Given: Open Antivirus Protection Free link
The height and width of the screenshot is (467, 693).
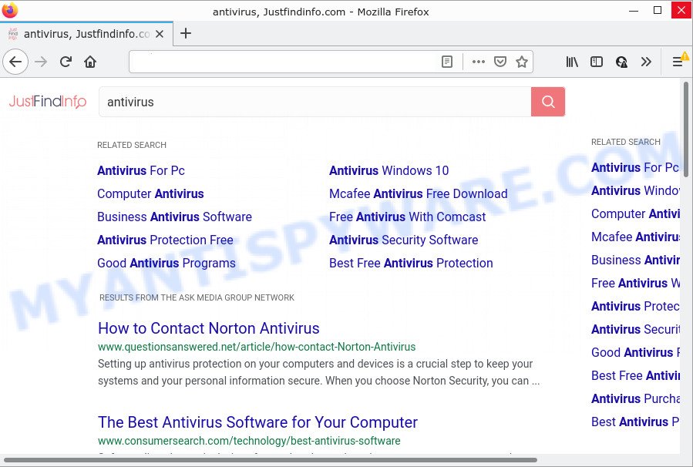Looking at the screenshot, I should [x=165, y=240].
